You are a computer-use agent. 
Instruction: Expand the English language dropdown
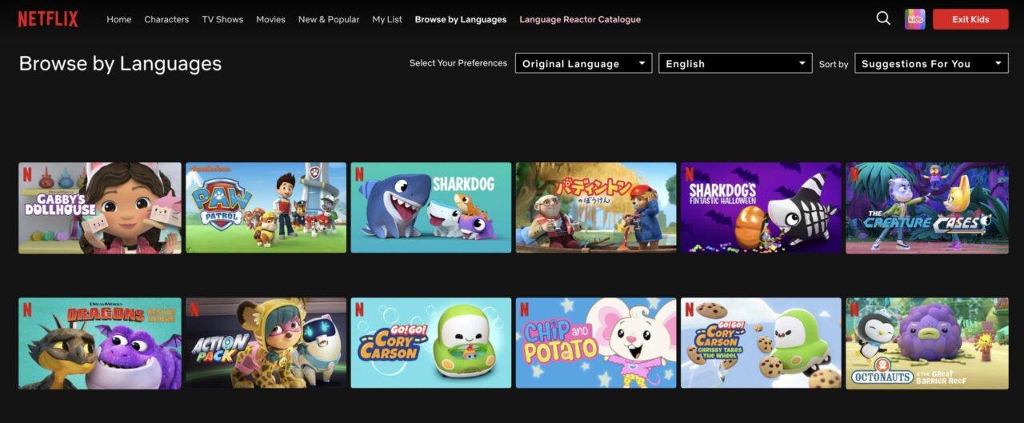[x=735, y=63]
